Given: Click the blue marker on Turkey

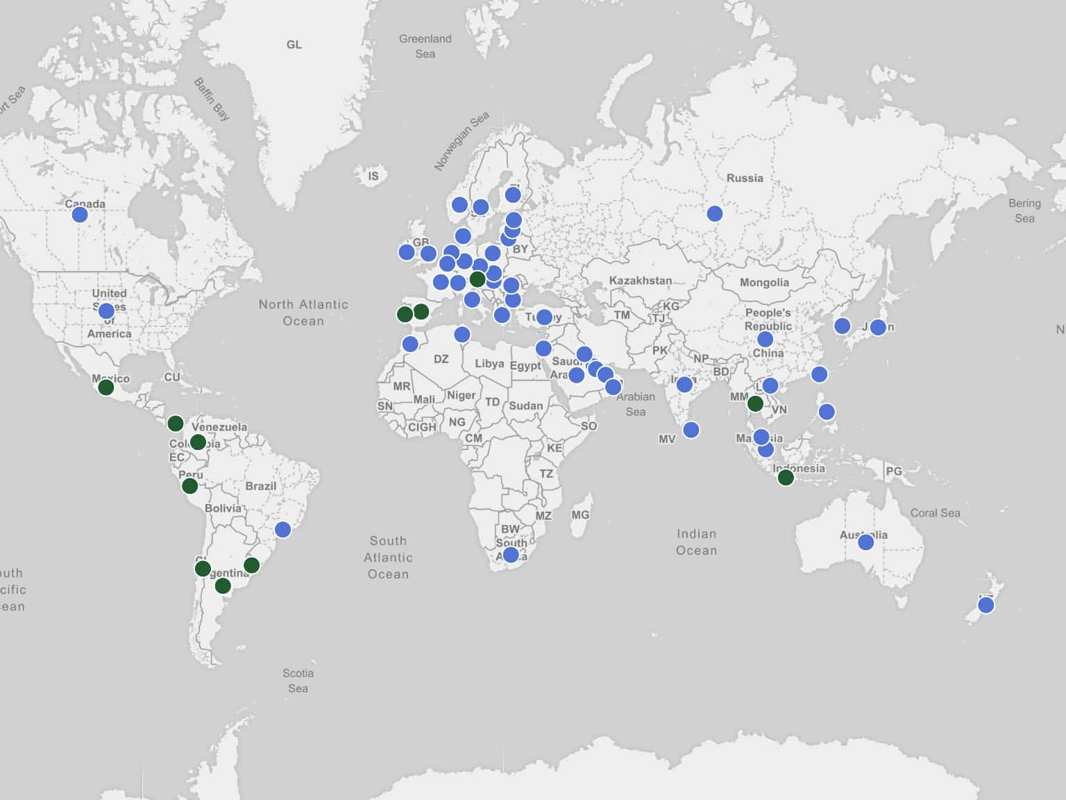Looking at the screenshot, I should [544, 317].
